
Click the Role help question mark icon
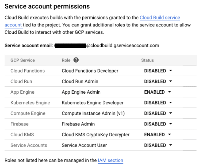(x=76, y=60)
